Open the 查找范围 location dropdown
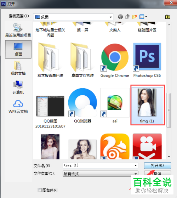Viewport: 177px width, 198px height. 73,17
